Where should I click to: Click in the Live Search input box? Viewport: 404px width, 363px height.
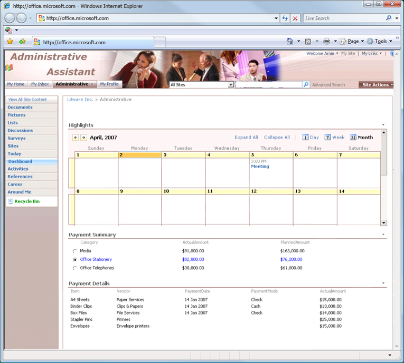(x=343, y=18)
